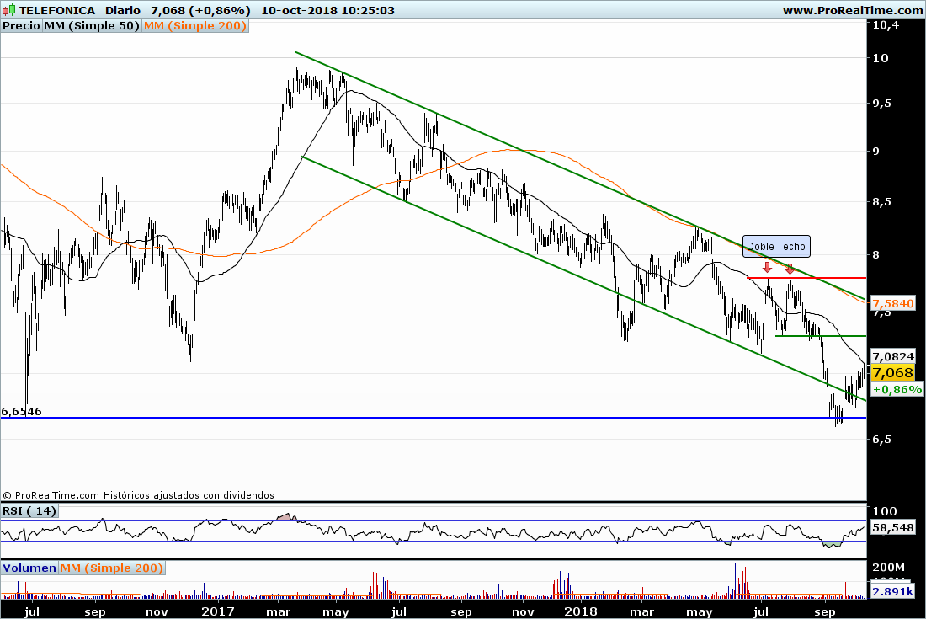Viewport: 926px width, 619px height.
Task: Click the TELEFONICA ticker name
Action: click(x=56, y=10)
